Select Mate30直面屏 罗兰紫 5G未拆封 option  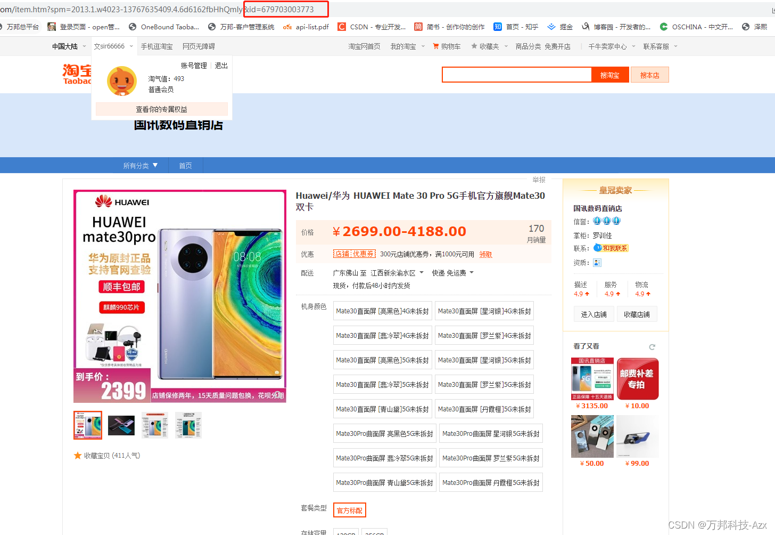[484, 385]
